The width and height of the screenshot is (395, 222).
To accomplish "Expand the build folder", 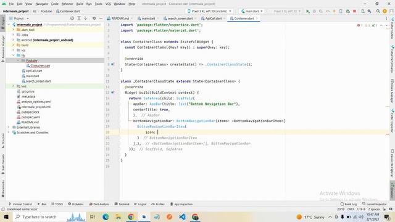I will [x=14, y=45].
